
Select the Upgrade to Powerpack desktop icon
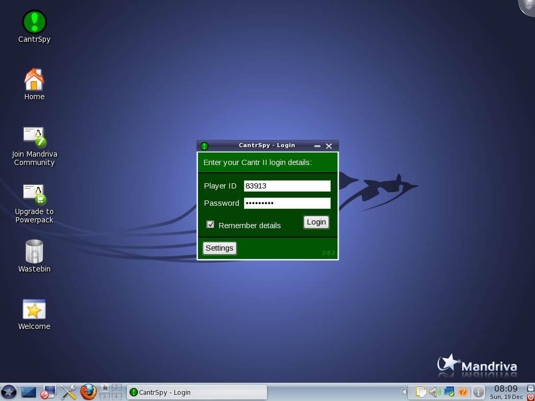click(x=34, y=204)
